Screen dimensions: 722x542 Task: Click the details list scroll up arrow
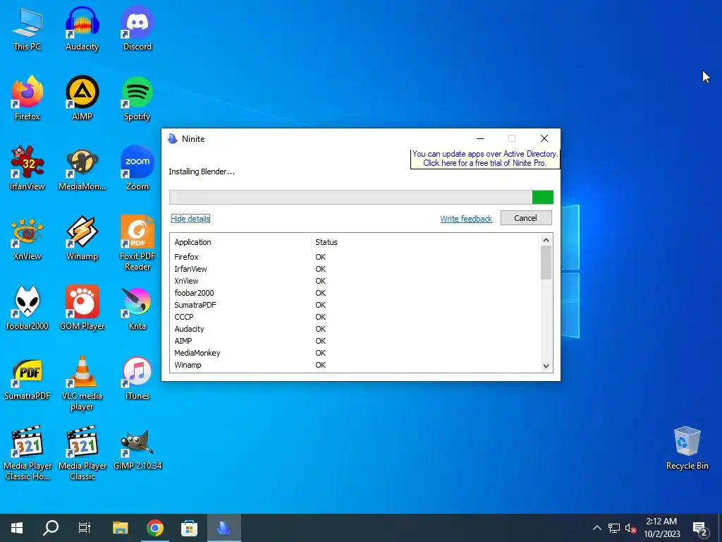546,240
